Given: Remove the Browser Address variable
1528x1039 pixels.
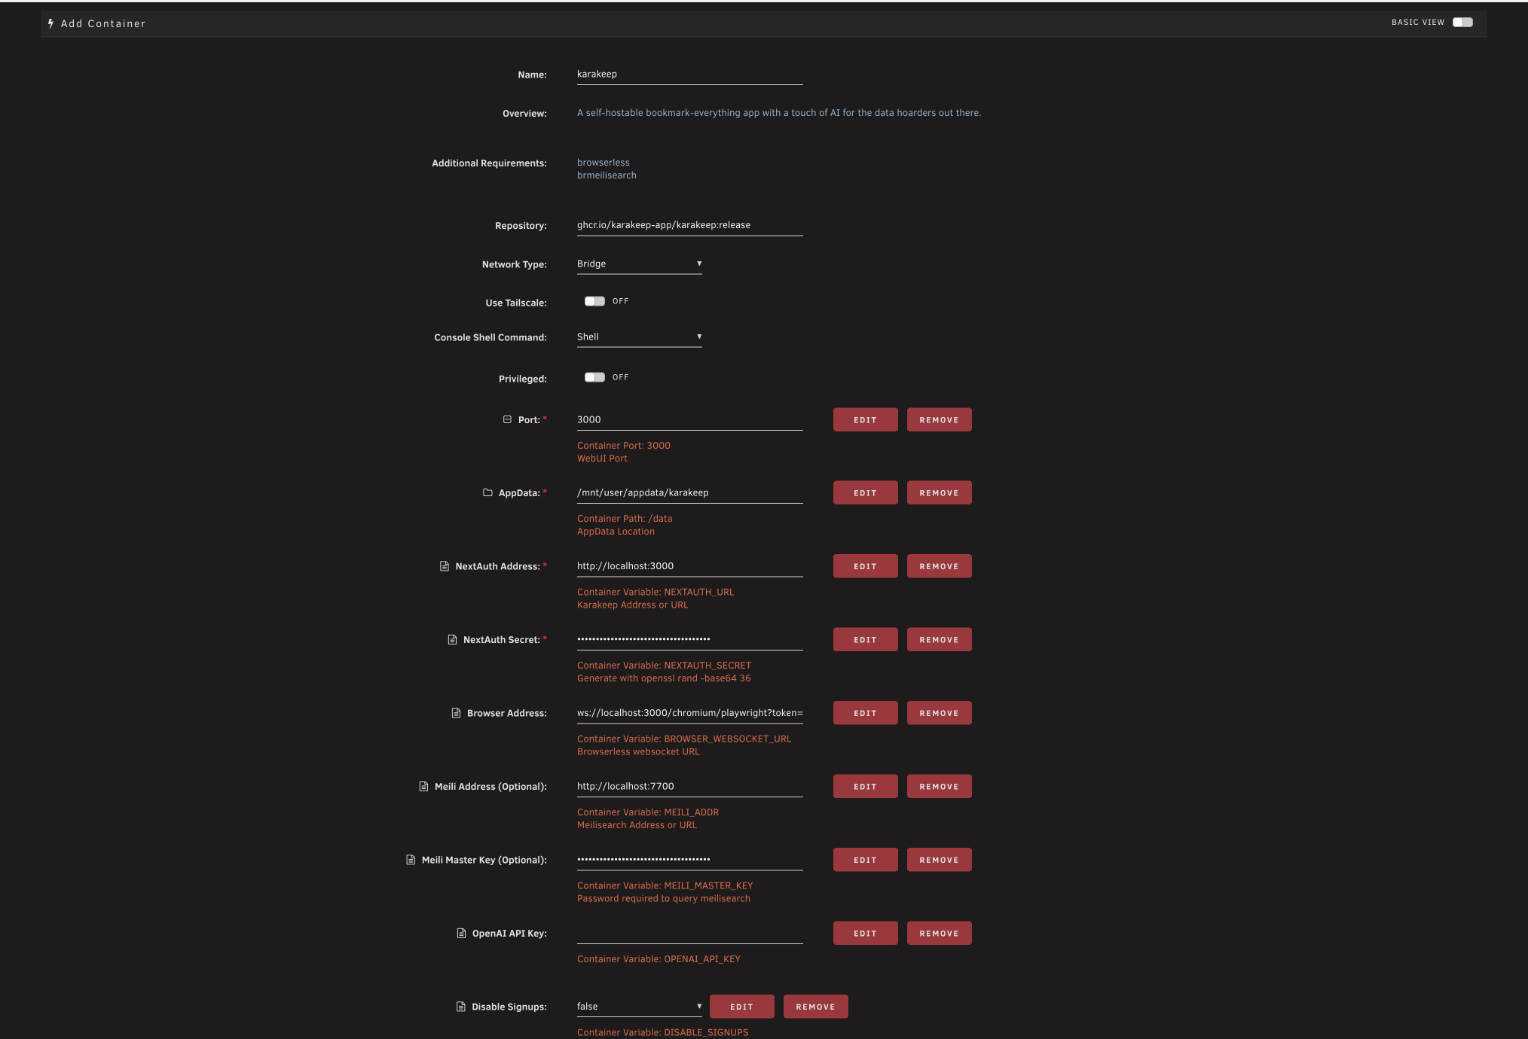Looking at the screenshot, I should [939, 713].
